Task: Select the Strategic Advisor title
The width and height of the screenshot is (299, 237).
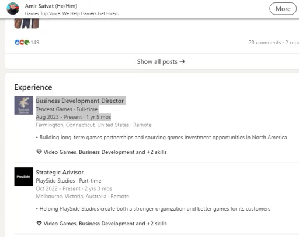Action: (x=60, y=172)
